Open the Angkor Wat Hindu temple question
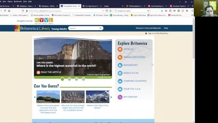Image resolution: width=218 pixels, height=123 pixels. click(x=73, y=108)
